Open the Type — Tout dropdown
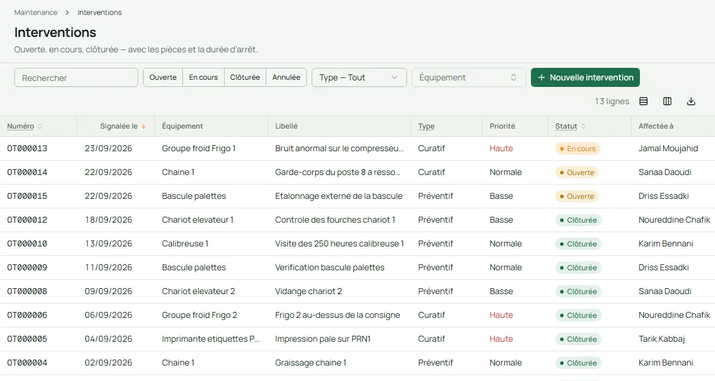The image size is (715, 381). tap(359, 77)
